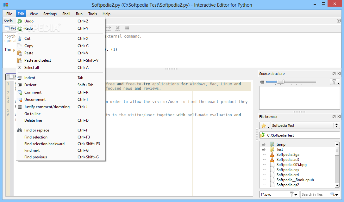Click the Comment bubble icon
This screenshot has height=202, width=344.
tap(20, 92)
